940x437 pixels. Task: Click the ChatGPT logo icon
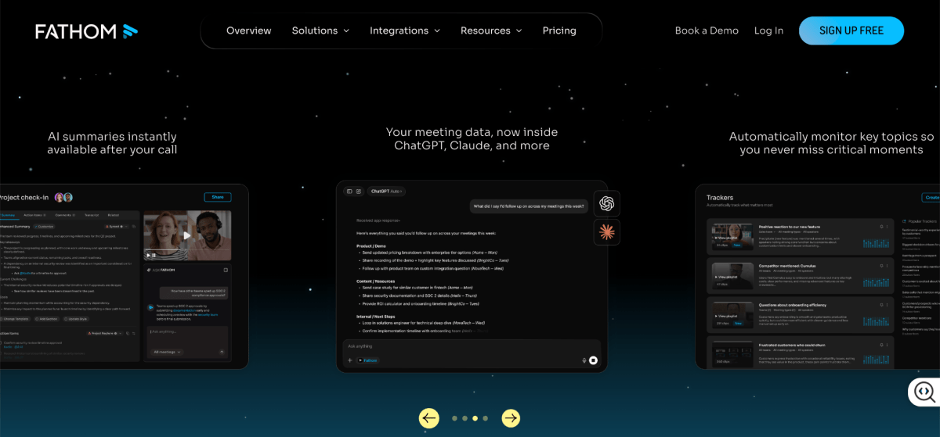606,203
